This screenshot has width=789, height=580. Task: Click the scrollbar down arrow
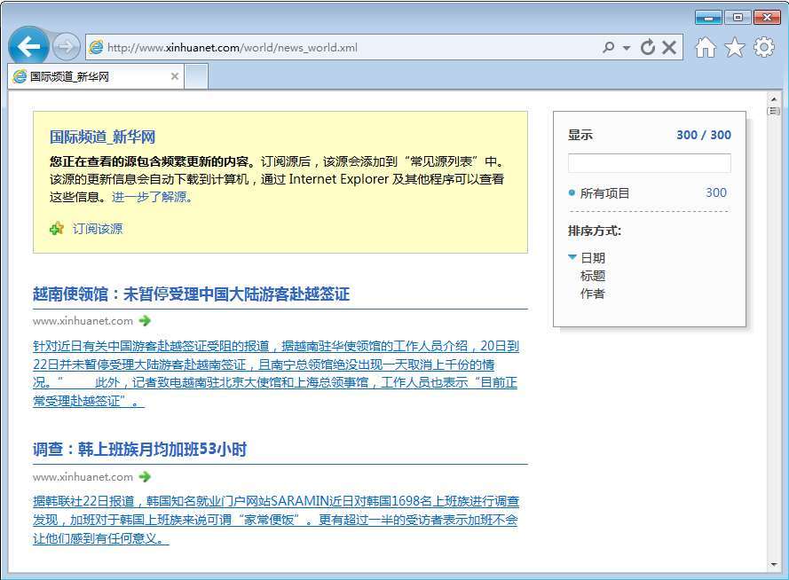click(774, 565)
